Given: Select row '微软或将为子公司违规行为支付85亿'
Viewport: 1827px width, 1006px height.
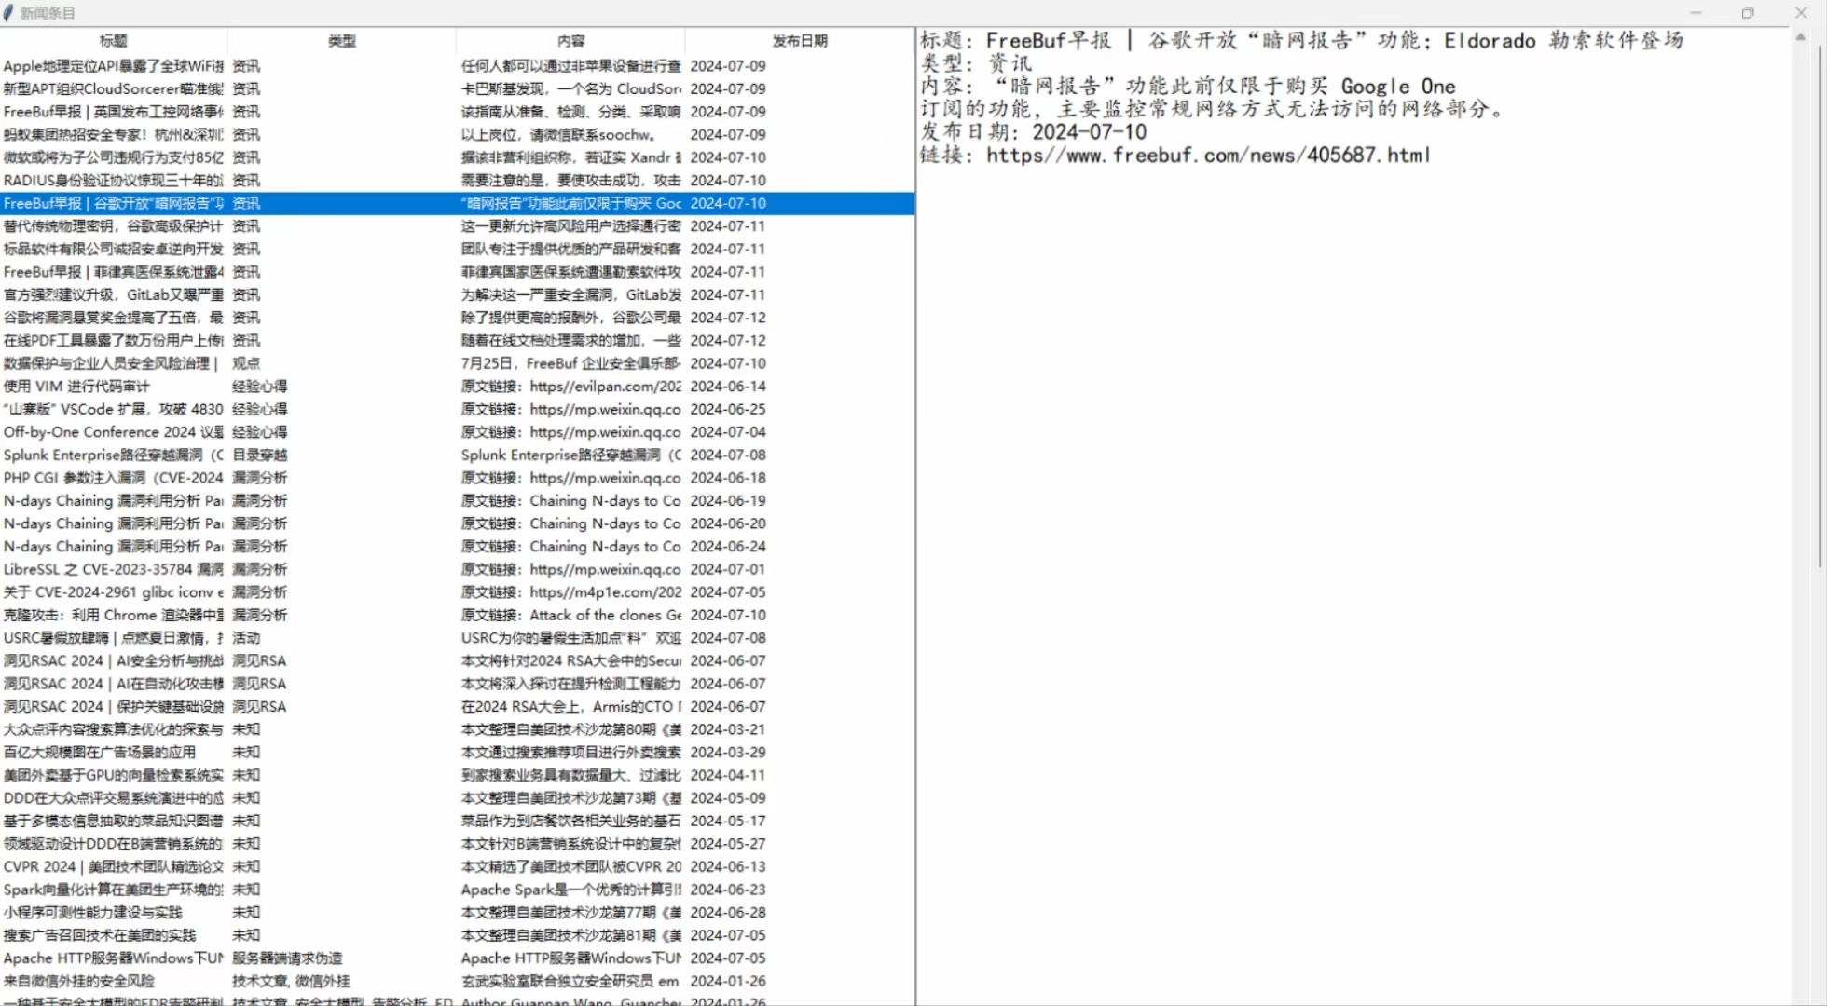Looking at the screenshot, I should coord(457,157).
